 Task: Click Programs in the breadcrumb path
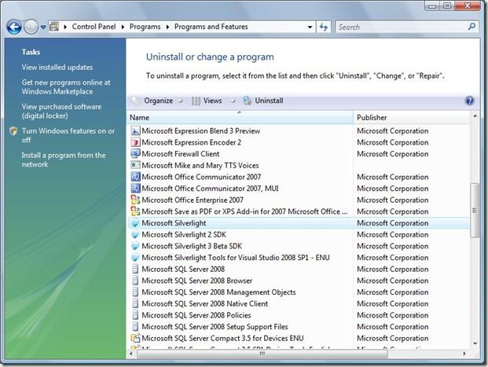click(145, 27)
